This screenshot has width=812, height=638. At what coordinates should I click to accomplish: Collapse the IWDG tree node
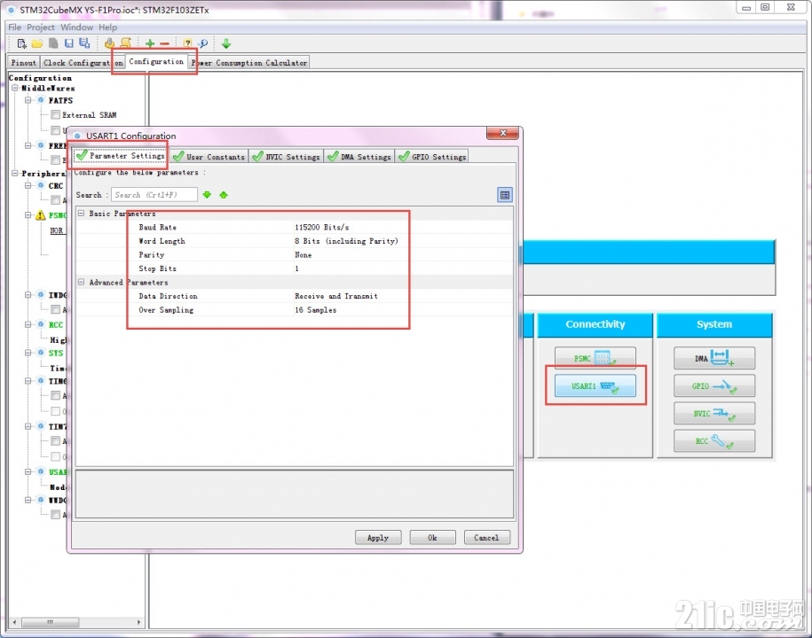point(28,295)
